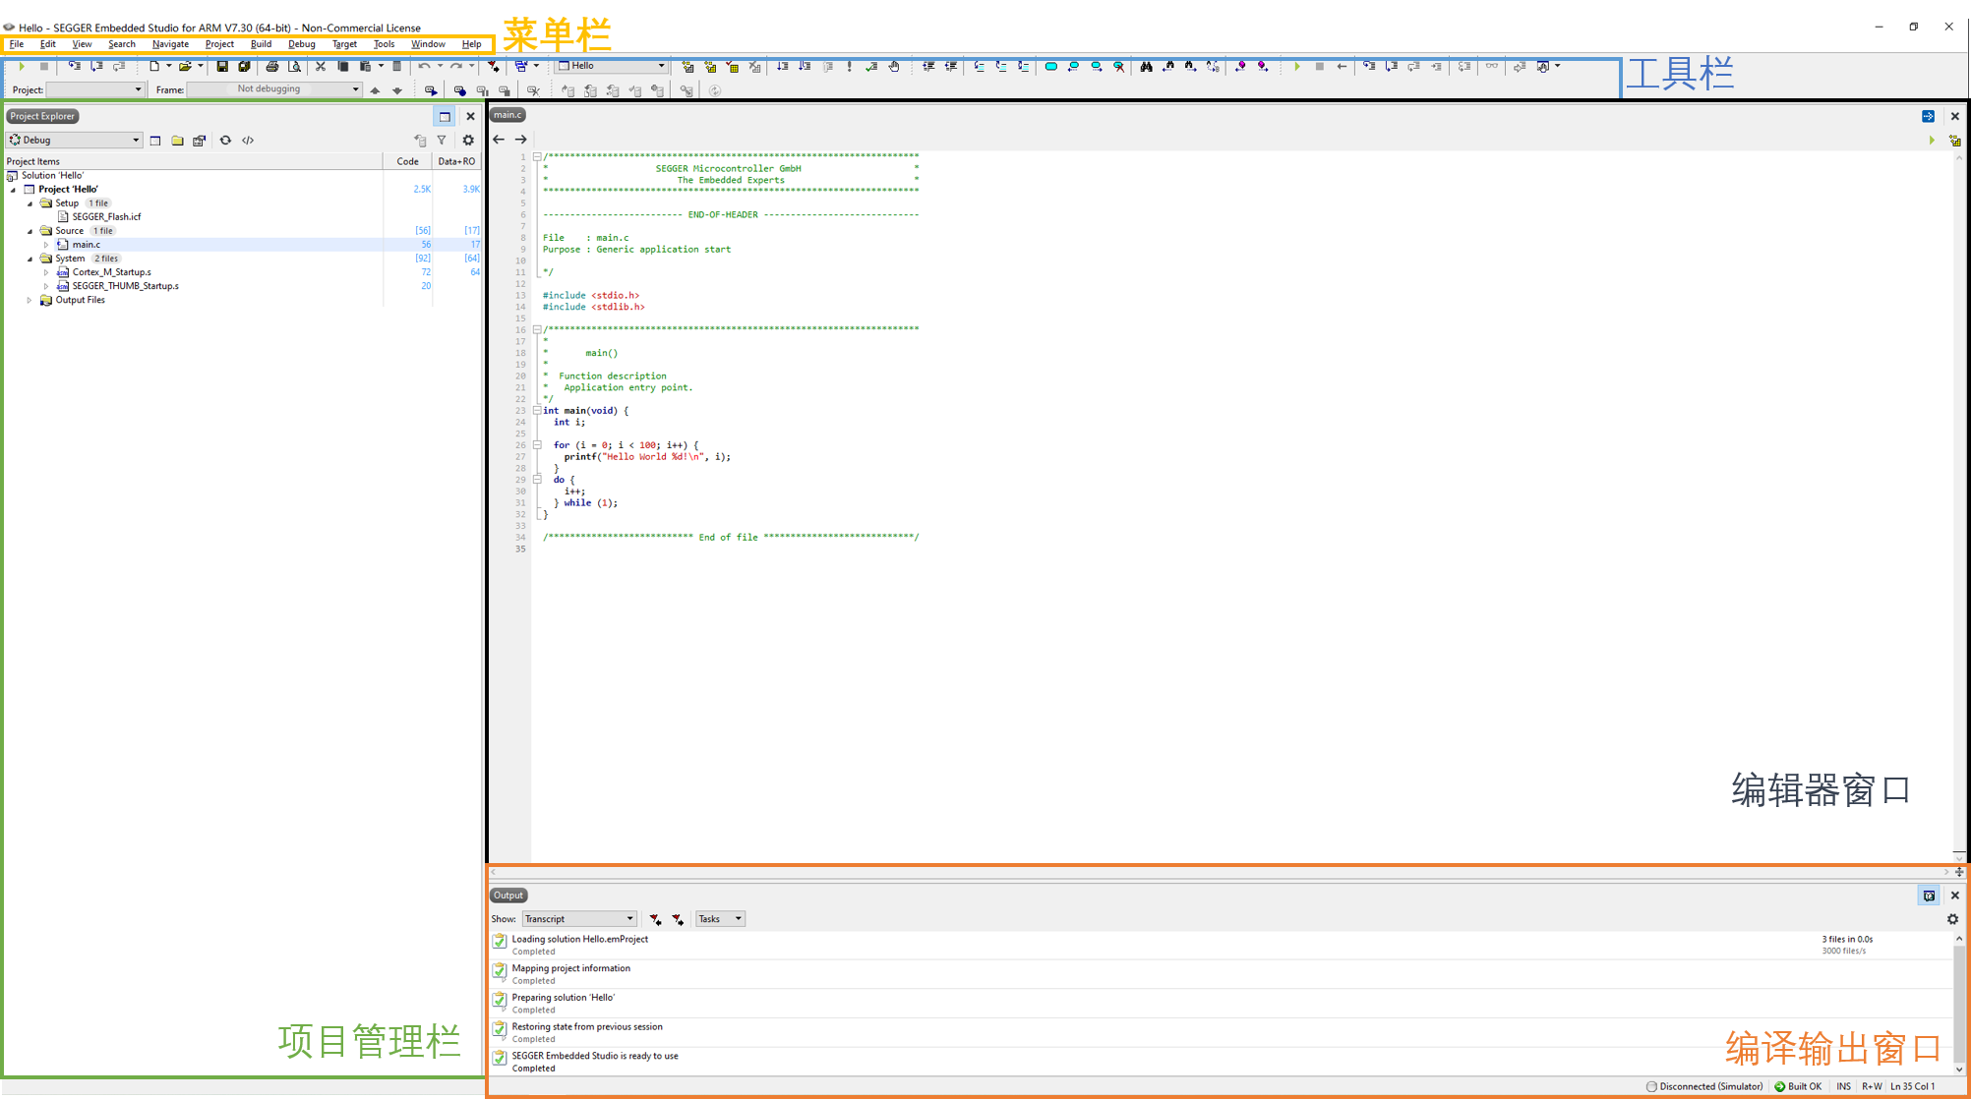
Task: Click the Paste clipboard icon
Action: click(365, 66)
